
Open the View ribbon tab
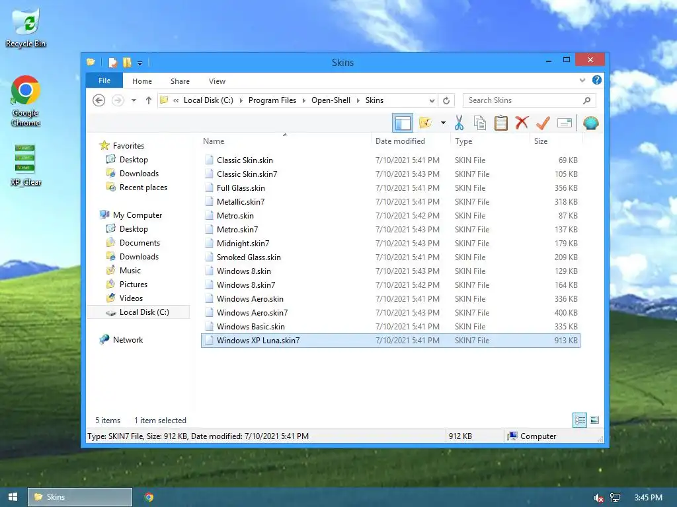click(x=217, y=81)
